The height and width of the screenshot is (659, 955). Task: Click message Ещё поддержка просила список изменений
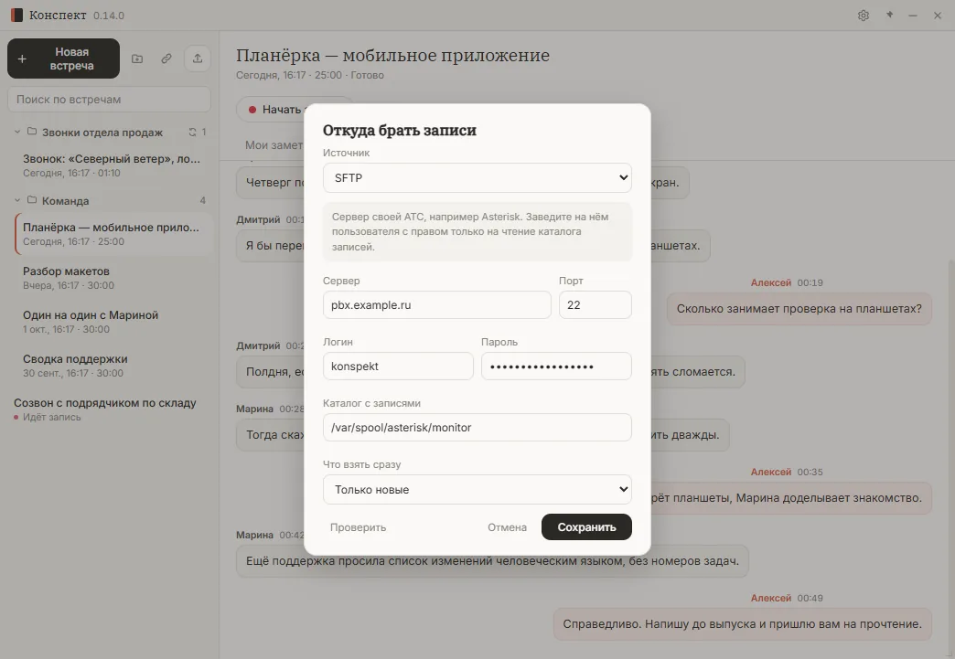492,561
